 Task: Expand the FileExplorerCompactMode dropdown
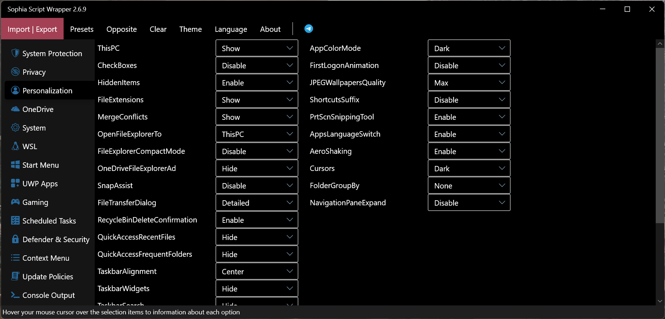pos(257,151)
